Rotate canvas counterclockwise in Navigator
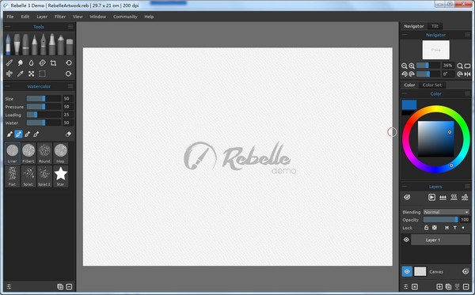This screenshot has width=475, height=295. click(405, 74)
